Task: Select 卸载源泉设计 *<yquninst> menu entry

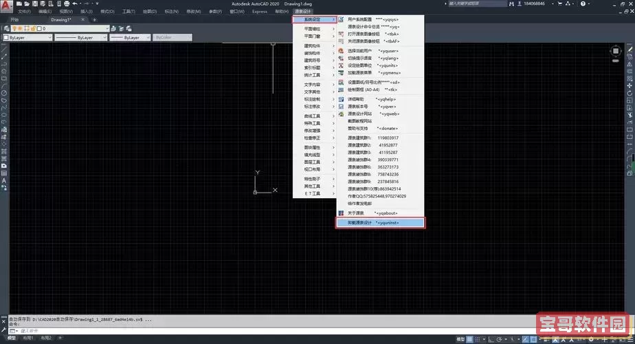Action: point(380,223)
